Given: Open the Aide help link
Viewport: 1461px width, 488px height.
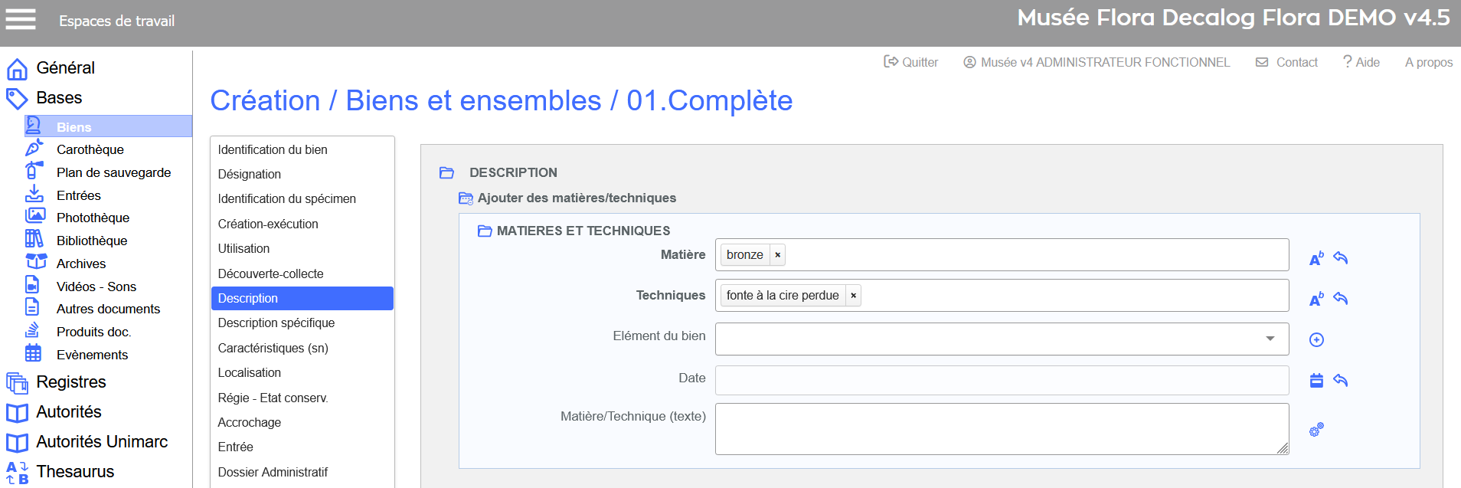Looking at the screenshot, I should [1361, 62].
